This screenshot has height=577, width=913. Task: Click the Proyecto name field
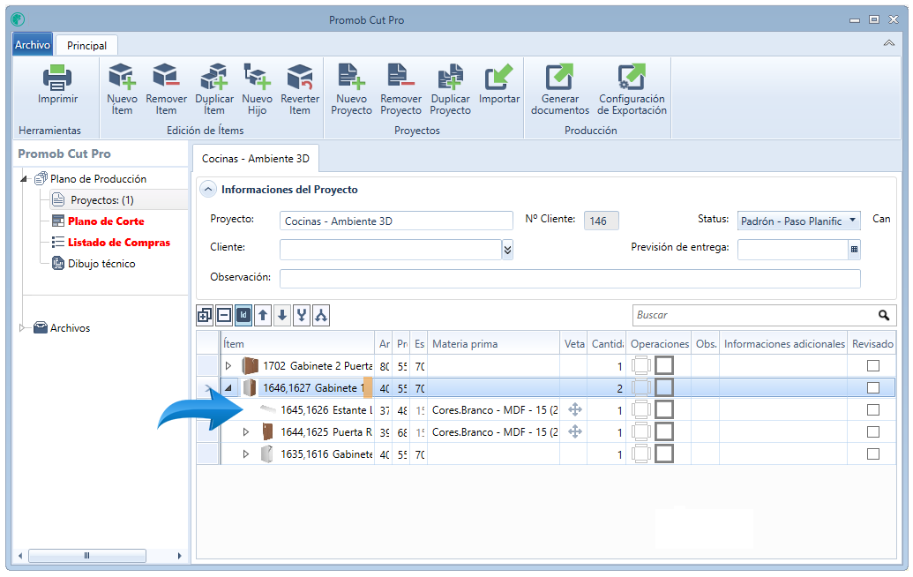click(396, 221)
